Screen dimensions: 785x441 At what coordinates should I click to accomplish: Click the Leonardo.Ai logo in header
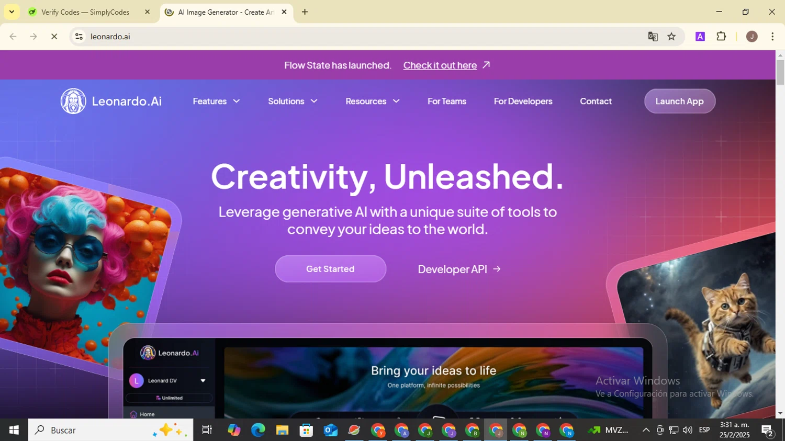pyautogui.click(x=111, y=101)
